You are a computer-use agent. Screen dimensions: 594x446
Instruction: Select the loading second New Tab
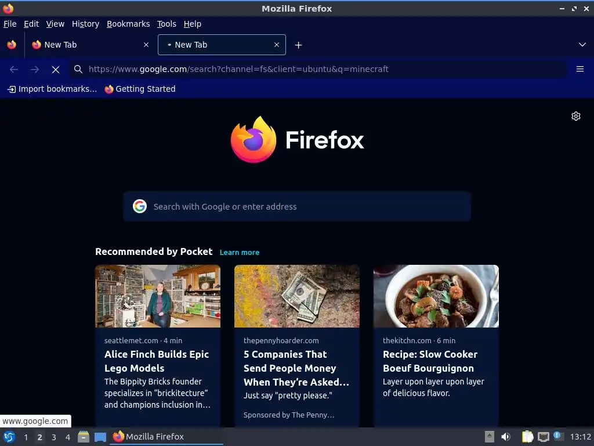(x=222, y=45)
